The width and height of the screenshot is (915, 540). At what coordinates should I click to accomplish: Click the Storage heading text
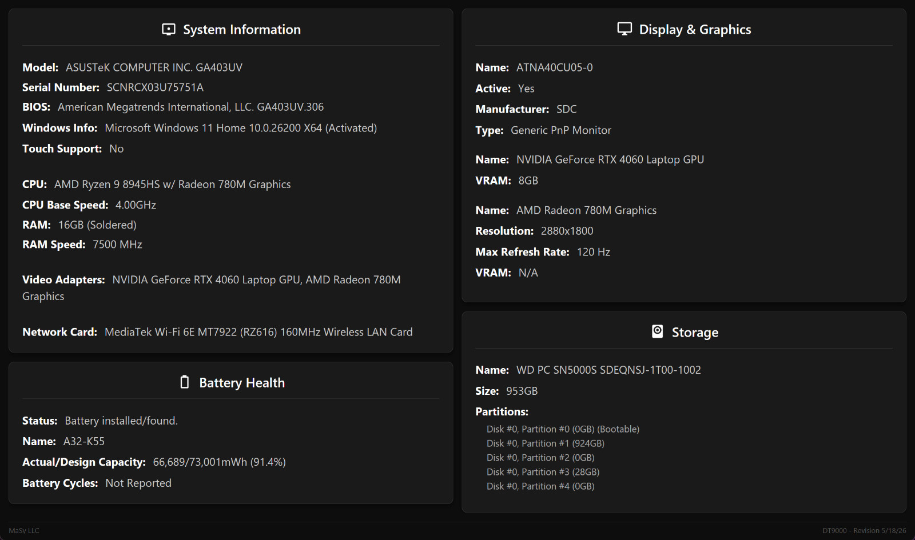coord(695,333)
